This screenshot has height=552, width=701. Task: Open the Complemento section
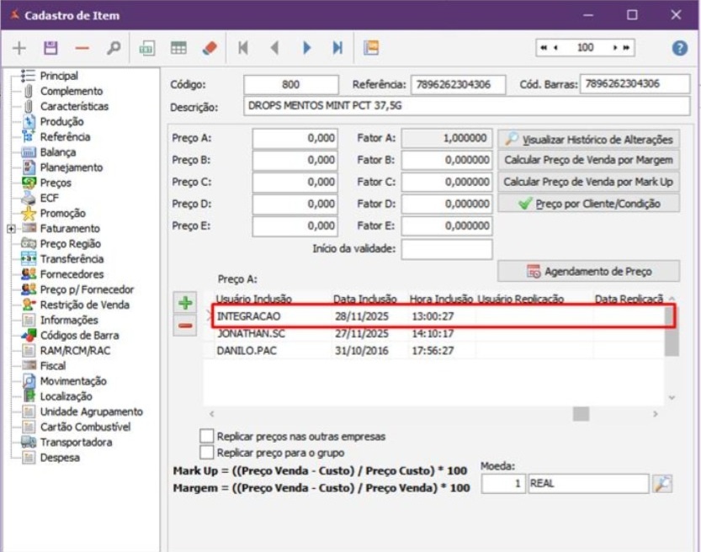[x=72, y=91]
